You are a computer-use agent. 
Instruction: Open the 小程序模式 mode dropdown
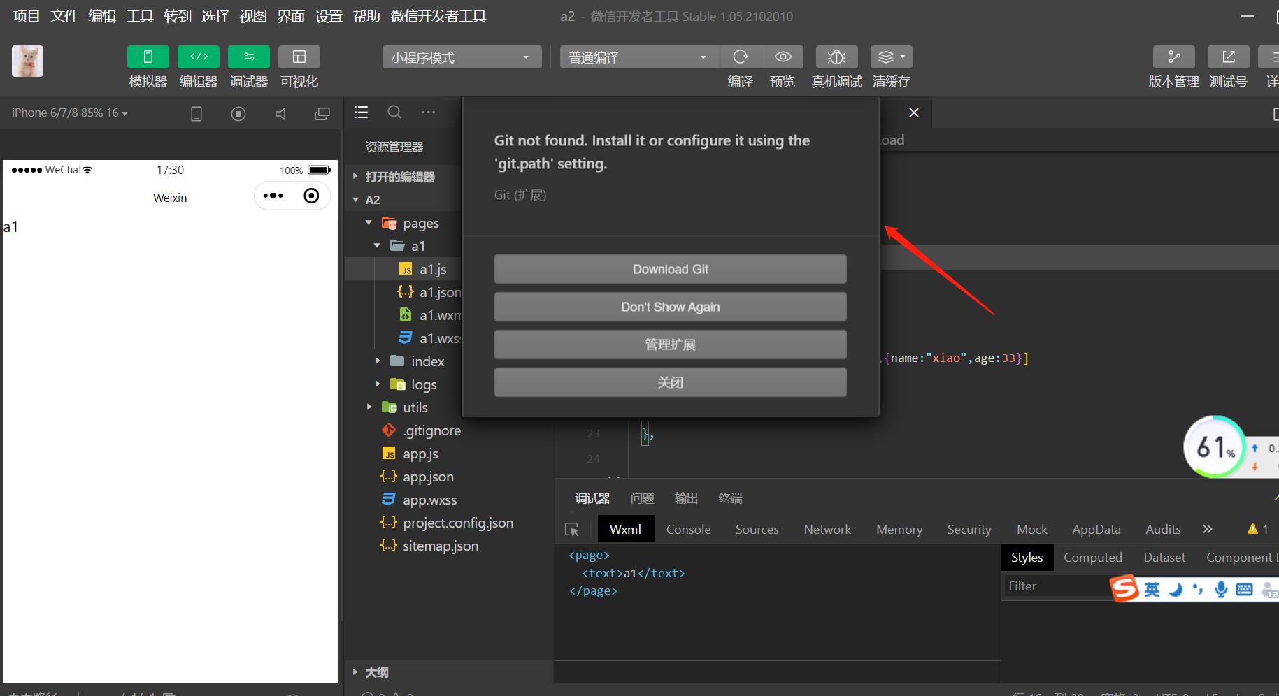(x=462, y=57)
